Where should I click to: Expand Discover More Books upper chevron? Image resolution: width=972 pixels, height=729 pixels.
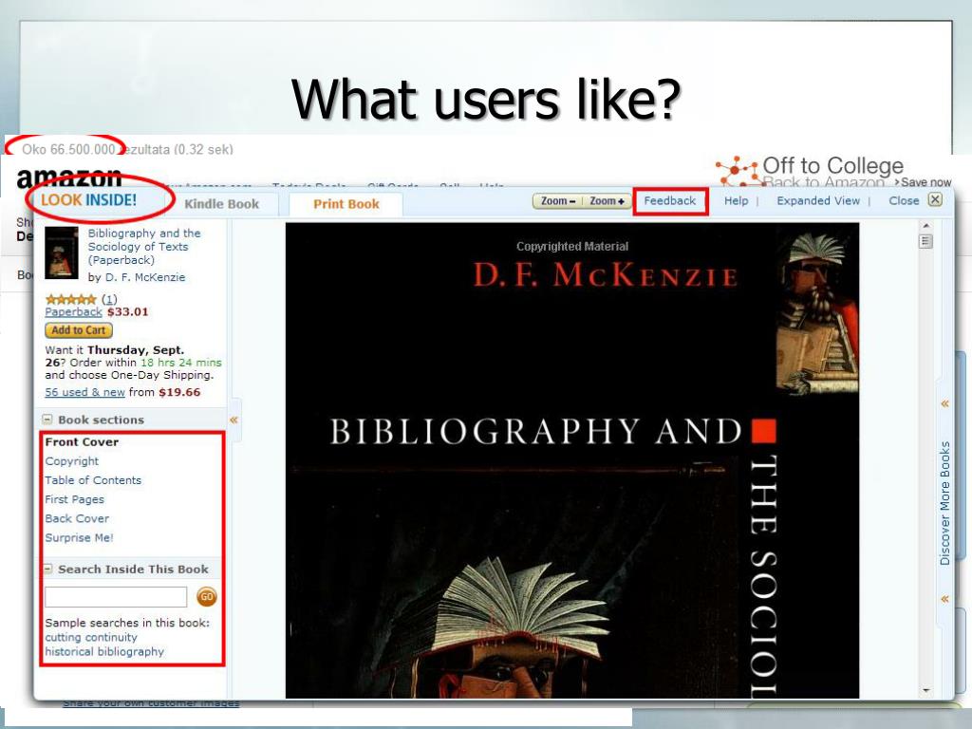pos(944,403)
